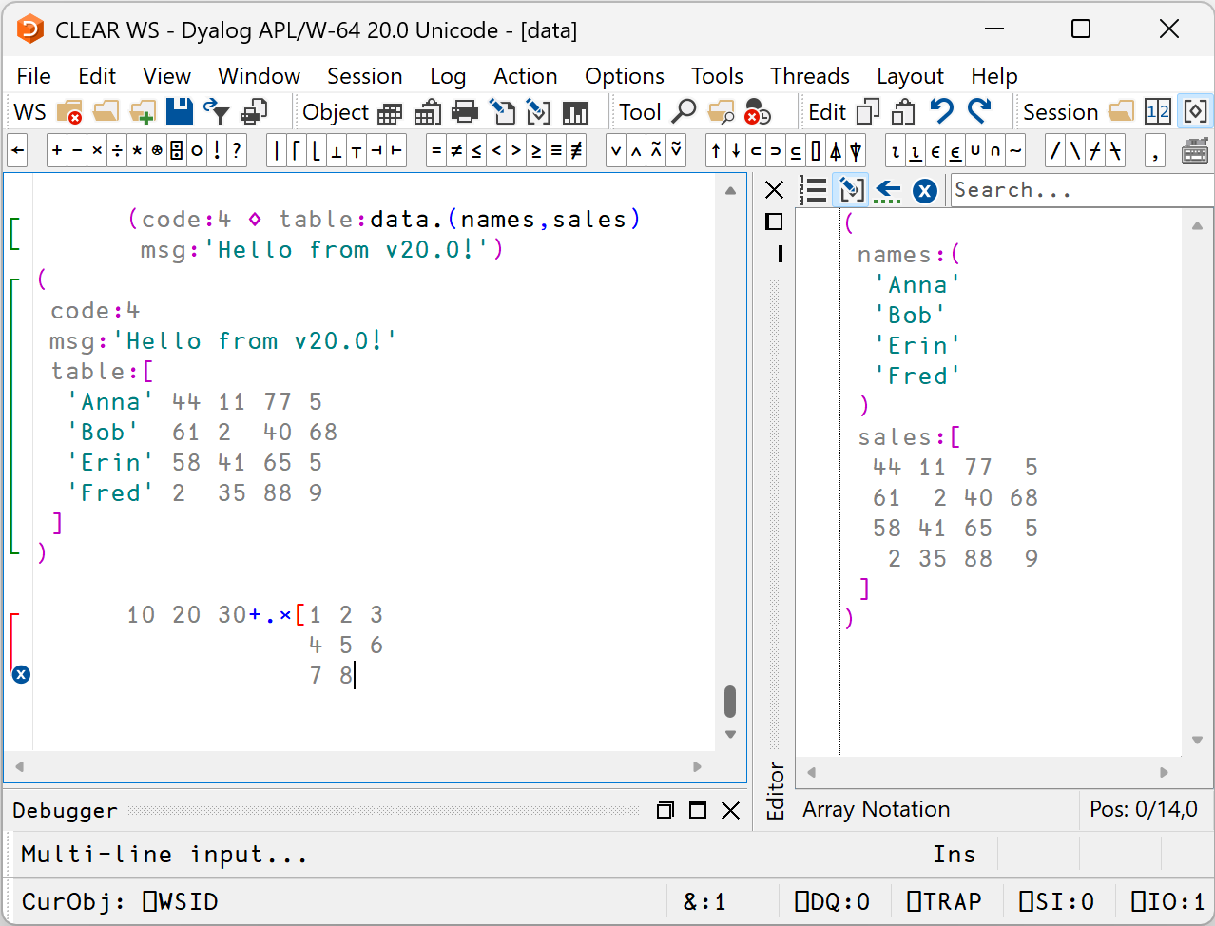
Task: Click the Save workspace floppy disk icon
Action: coord(180,112)
